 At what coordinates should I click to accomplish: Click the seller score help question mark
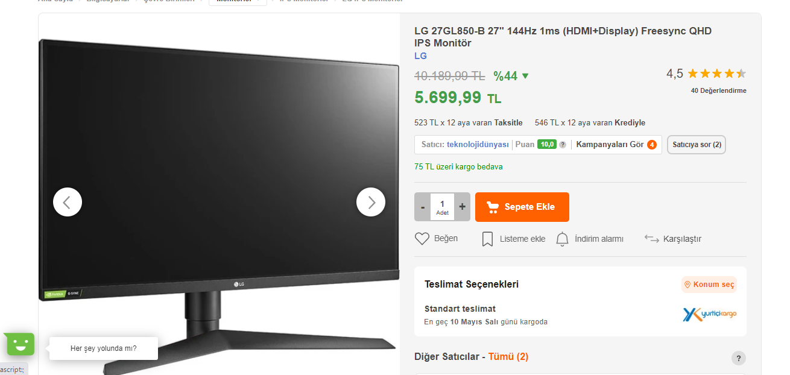(x=563, y=145)
